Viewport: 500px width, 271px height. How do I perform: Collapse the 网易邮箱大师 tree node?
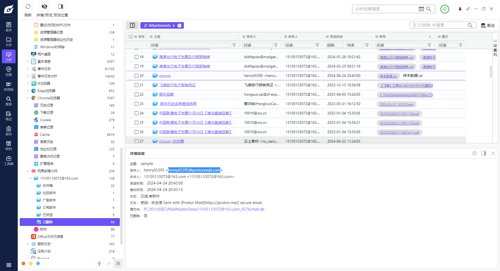[28, 171]
